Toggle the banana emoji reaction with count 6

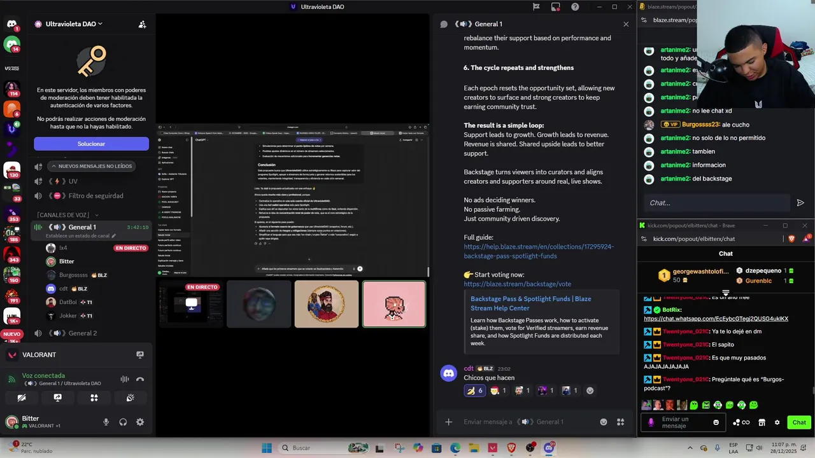(475, 391)
